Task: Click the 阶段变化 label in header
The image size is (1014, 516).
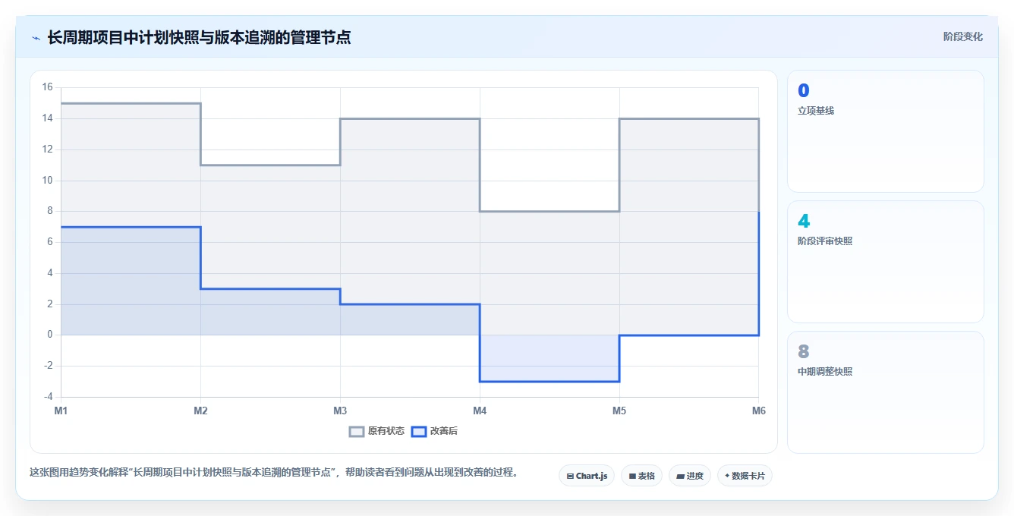Action: [x=962, y=36]
